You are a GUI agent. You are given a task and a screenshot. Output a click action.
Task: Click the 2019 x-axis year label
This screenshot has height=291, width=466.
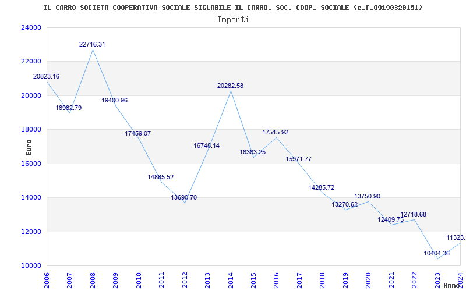click(x=345, y=280)
